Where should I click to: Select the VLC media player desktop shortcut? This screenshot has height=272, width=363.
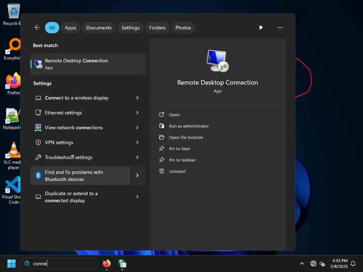12,156
